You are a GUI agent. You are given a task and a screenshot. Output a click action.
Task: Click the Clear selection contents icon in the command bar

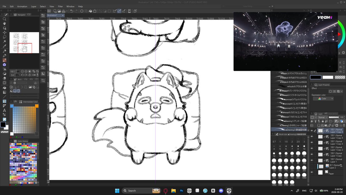click(x=82, y=11)
